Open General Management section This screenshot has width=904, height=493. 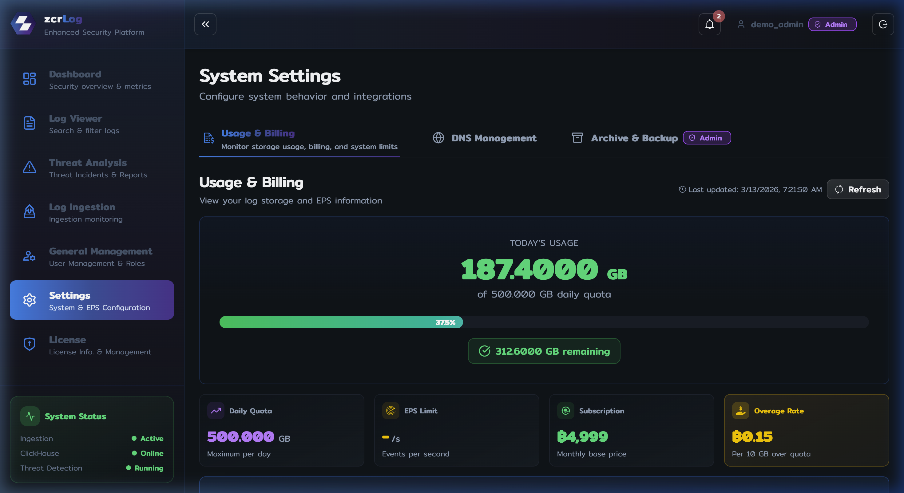tap(92, 256)
